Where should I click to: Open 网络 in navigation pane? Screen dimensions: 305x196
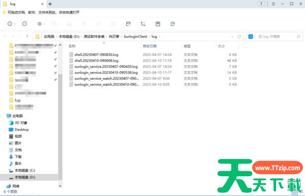[x=16, y=186]
